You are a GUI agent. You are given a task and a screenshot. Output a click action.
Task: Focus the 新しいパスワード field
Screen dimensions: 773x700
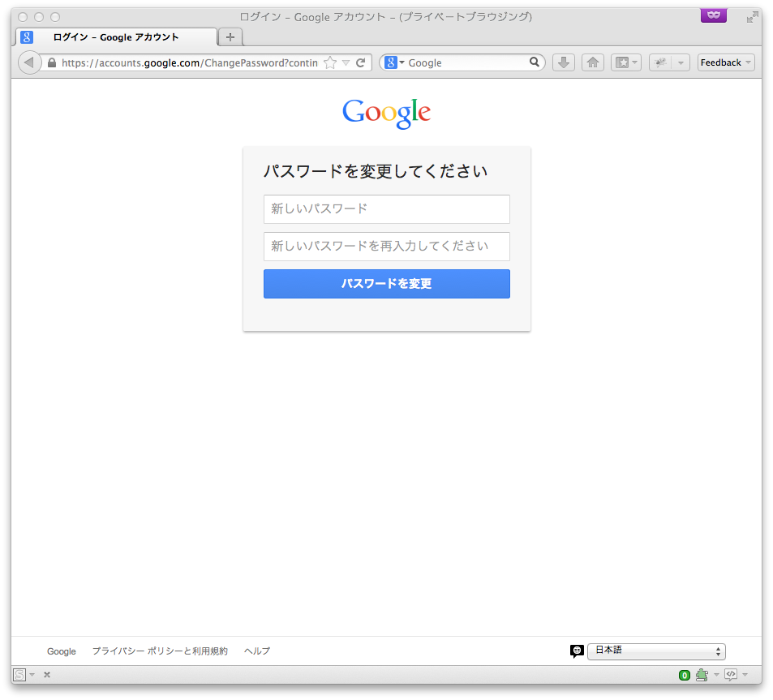click(x=386, y=209)
